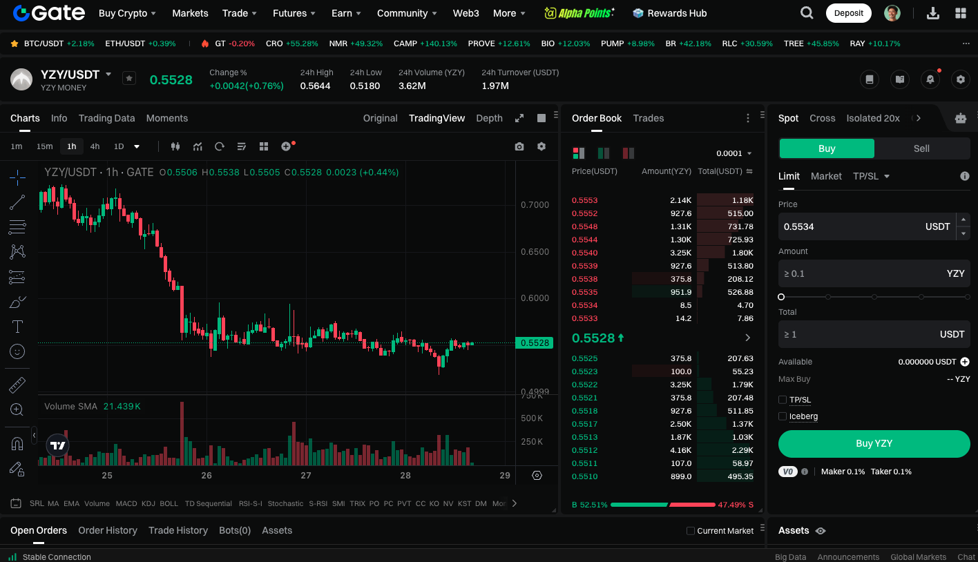Expand more indicators chevron after Mor
Image resolution: width=978 pixels, height=562 pixels.
[x=514, y=503]
